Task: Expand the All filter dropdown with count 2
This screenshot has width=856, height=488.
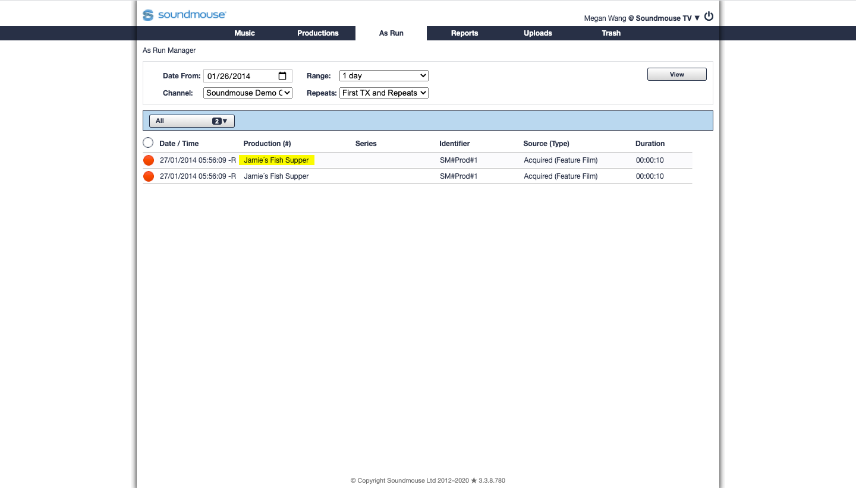Action: point(192,121)
